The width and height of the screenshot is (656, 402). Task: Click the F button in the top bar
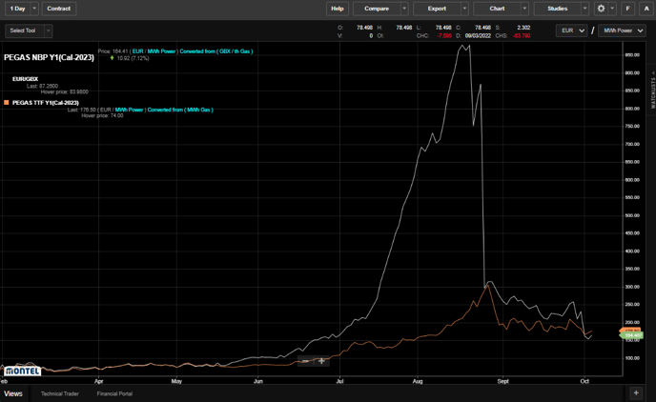(x=627, y=9)
